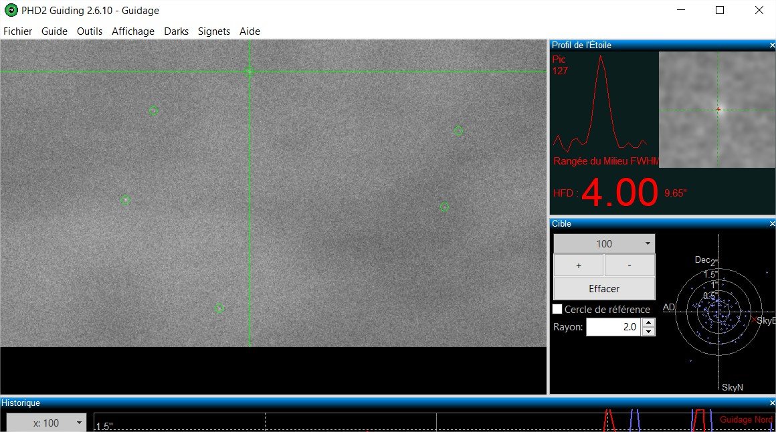Click the + zoom in target button
The height and width of the screenshot is (432, 776).
coord(579,265)
